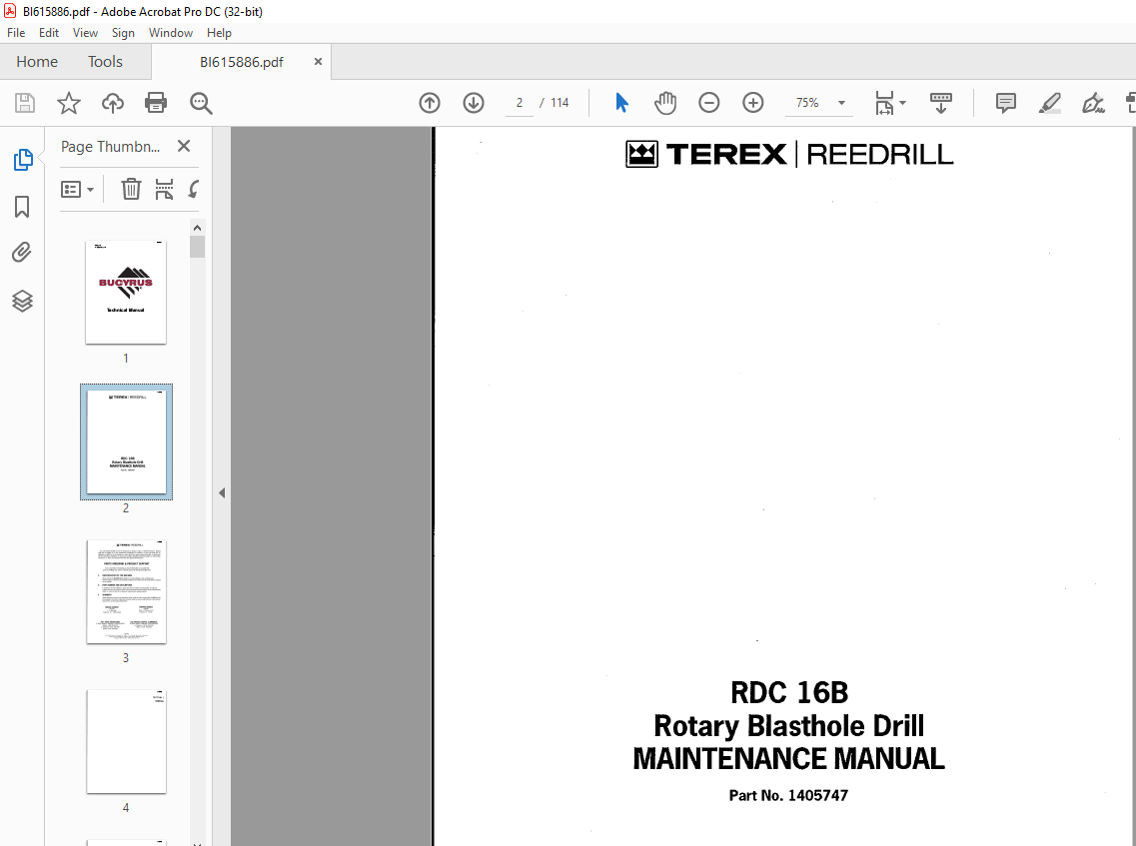Open fit page options dropdown arrow

pyautogui.click(x=903, y=103)
